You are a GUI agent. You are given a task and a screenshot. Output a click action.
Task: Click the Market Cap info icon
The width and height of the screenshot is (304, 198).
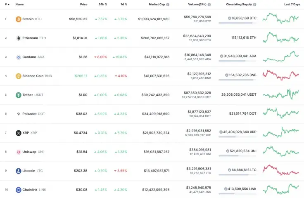(168, 4)
